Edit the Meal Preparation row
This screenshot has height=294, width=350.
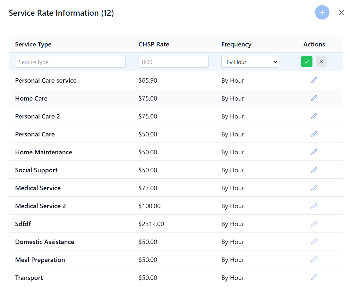pos(314,259)
